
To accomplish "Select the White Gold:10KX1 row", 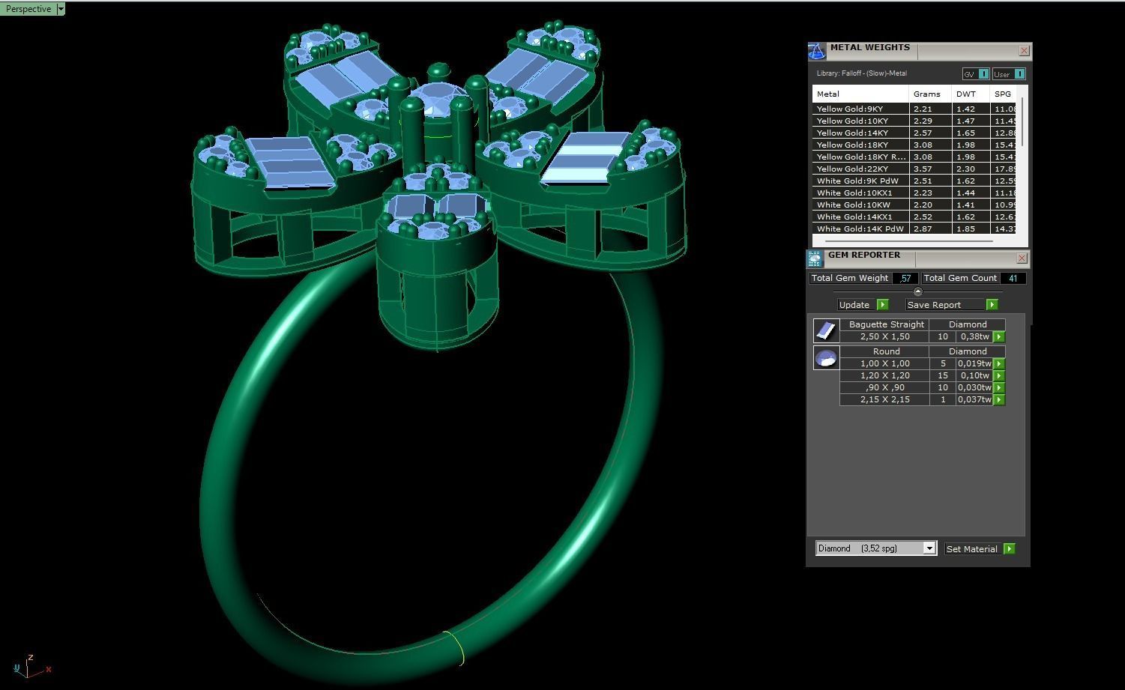I will click(914, 193).
